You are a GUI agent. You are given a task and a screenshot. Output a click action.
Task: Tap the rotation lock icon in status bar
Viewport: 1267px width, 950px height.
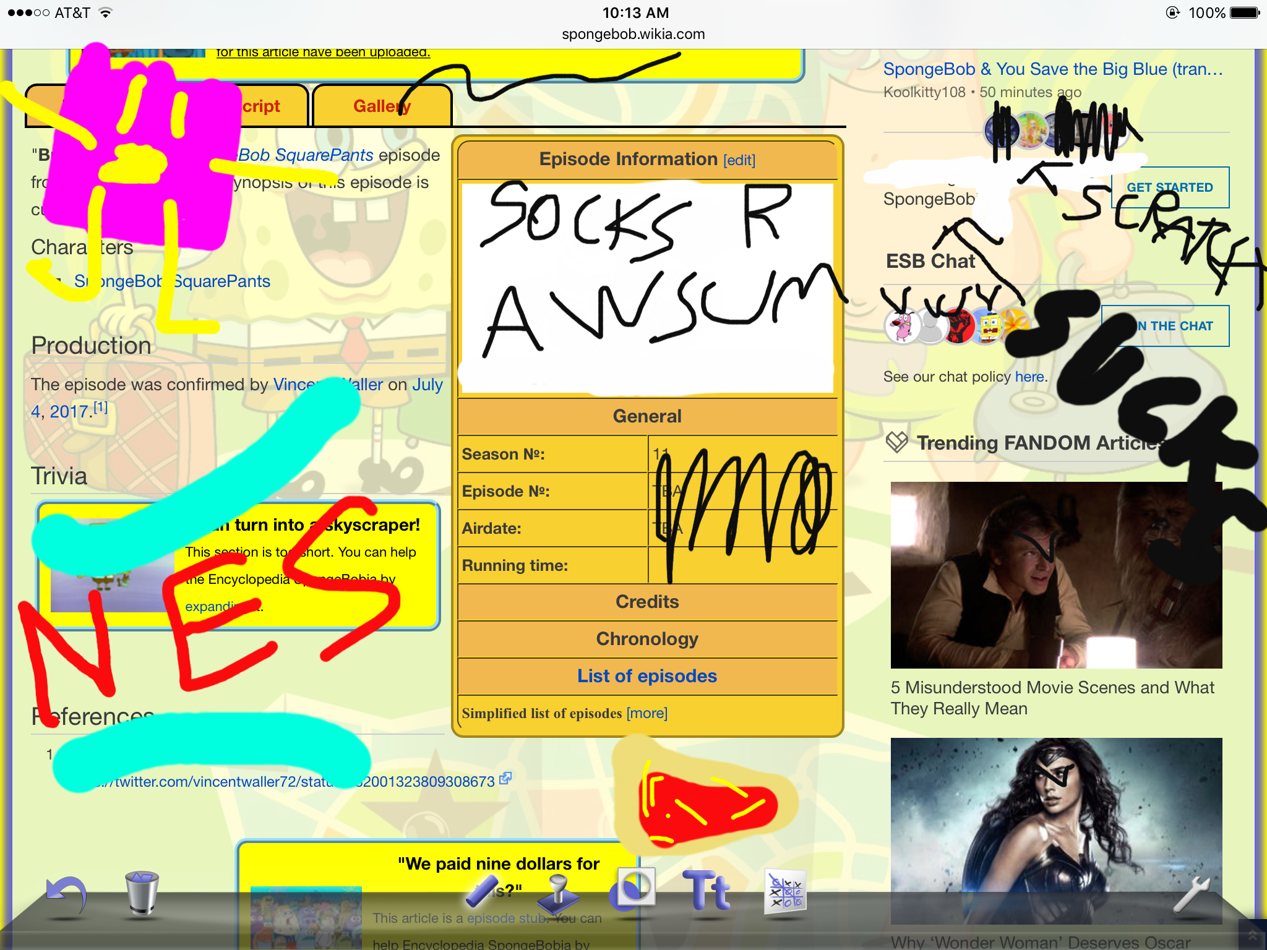click(1172, 12)
